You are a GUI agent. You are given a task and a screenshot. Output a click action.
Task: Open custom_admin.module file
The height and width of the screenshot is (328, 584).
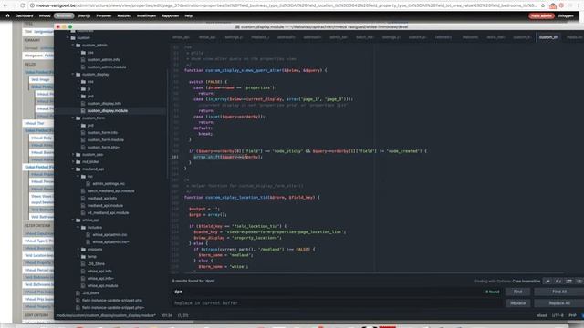click(107, 67)
